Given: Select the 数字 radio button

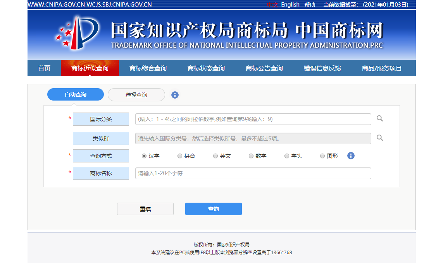Looking at the screenshot, I should tap(251, 156).
